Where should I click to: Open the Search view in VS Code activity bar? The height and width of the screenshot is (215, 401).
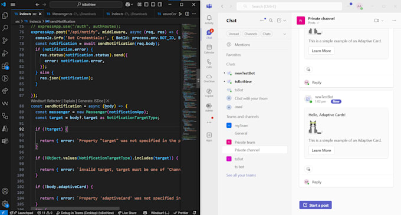(5, 28)
